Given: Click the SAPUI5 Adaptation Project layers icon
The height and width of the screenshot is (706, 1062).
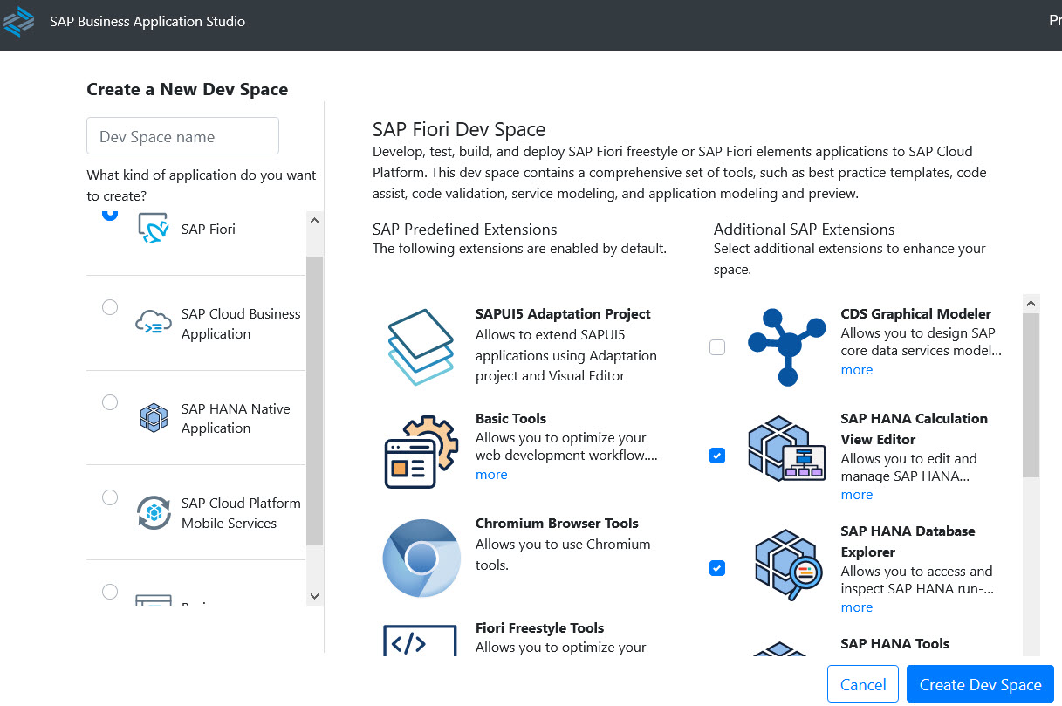Looking at the screenshot, I should [421, 346].
